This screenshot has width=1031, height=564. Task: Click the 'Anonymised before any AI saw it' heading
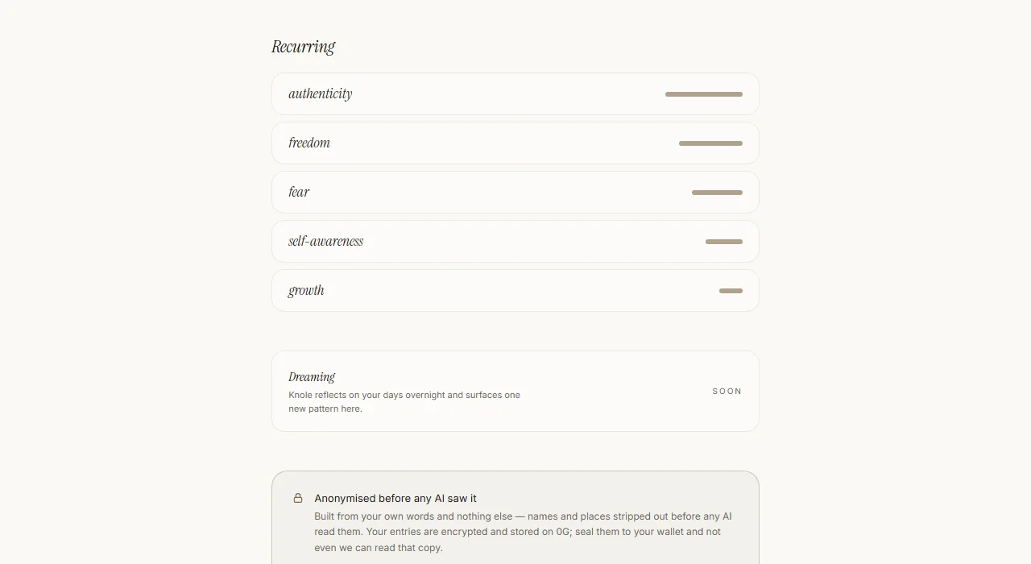click(x=395, y=498)
